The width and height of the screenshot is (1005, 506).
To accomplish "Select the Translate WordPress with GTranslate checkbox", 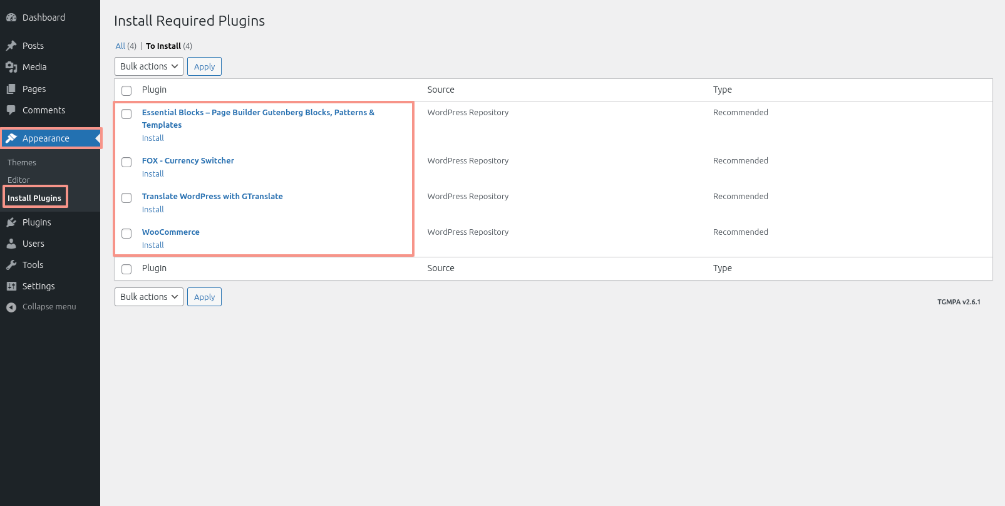I will (x=126, y=197).
